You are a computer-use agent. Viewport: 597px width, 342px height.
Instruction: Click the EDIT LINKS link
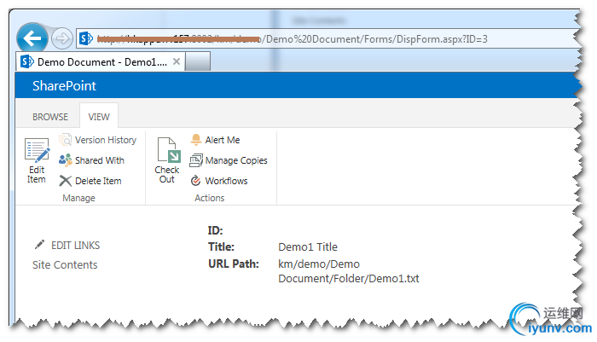(75, 246)
